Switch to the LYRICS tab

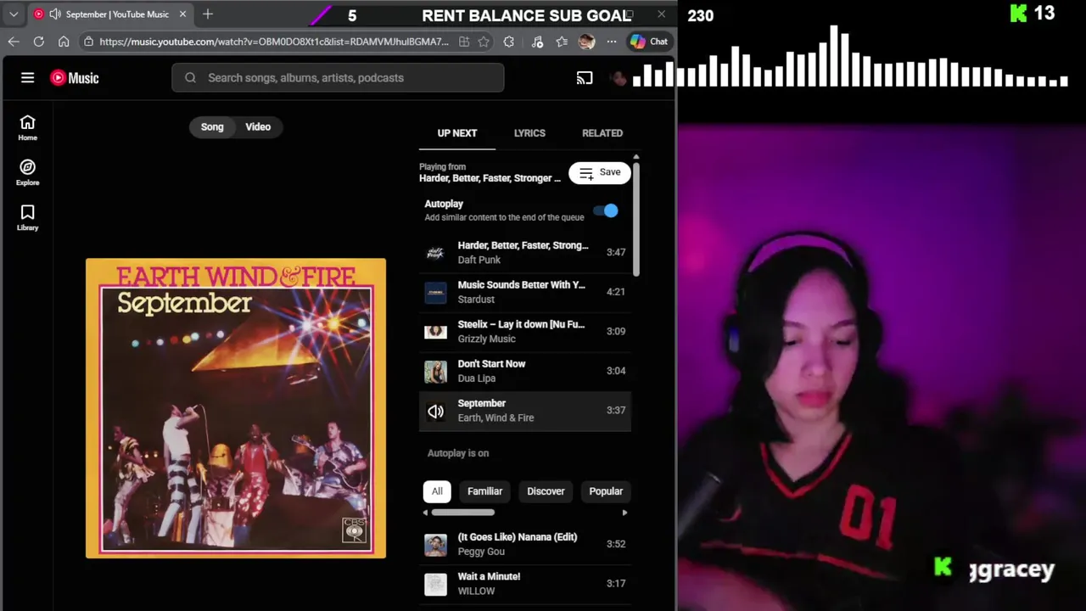pos(529,133)
